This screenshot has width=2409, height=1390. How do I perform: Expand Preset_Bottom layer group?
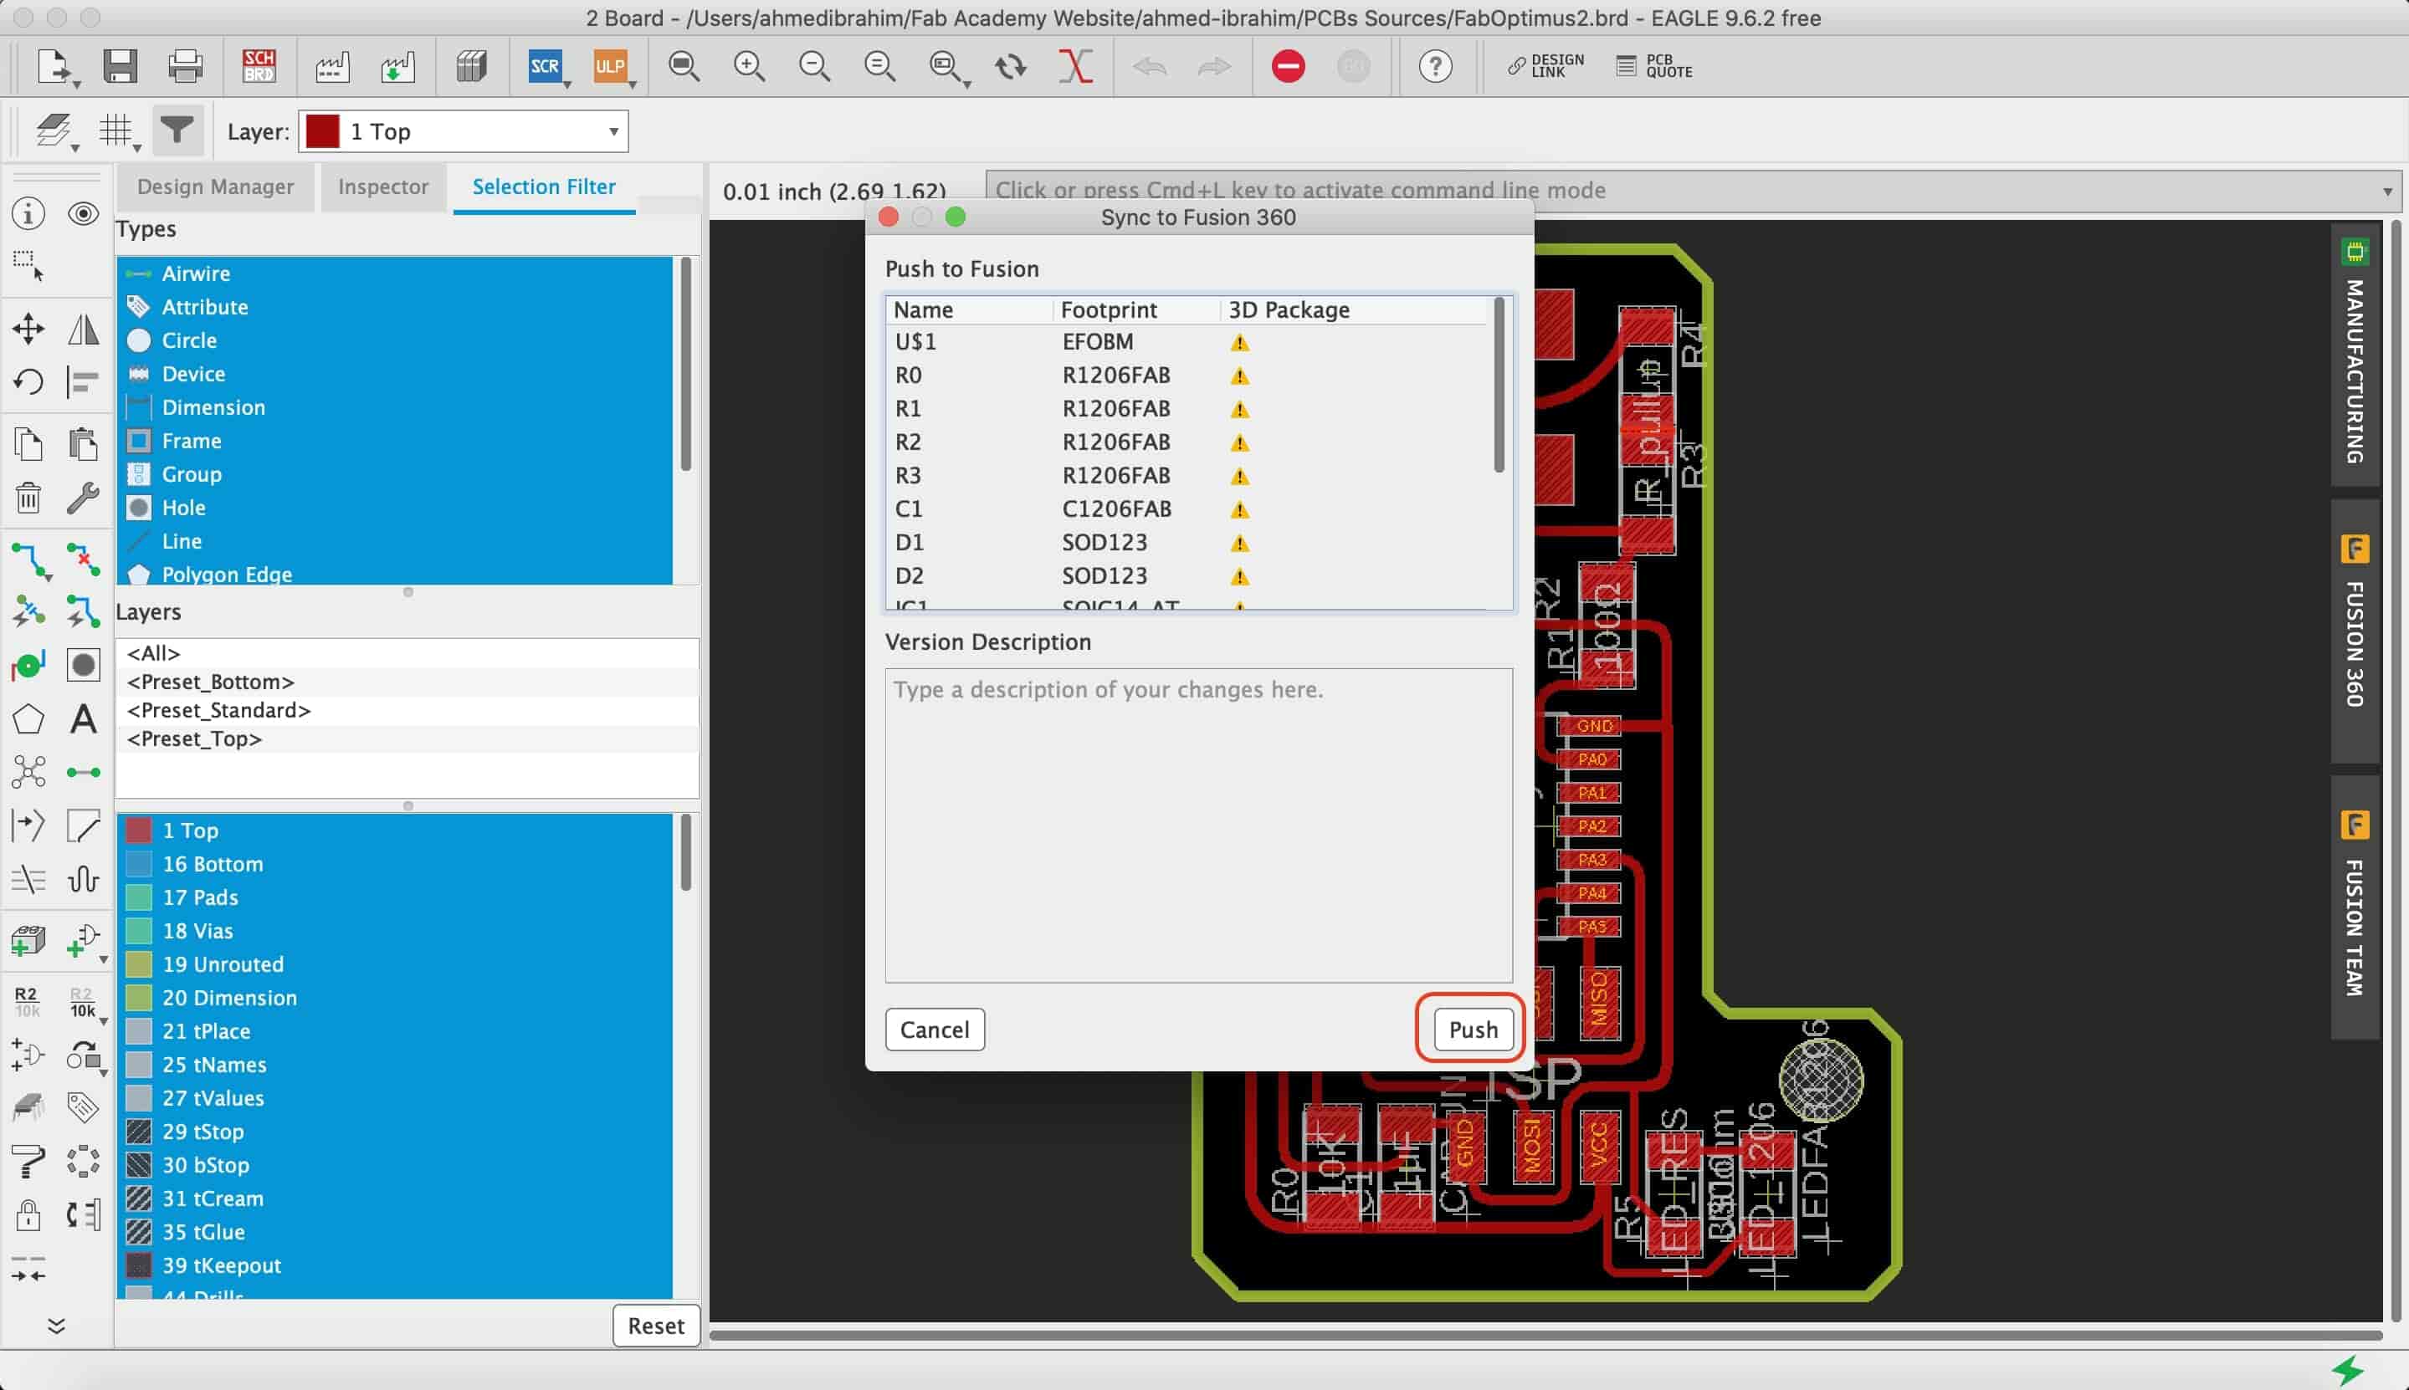[x=210, y=680]
